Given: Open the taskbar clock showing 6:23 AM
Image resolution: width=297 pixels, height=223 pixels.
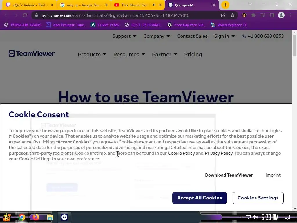Looking at the screenshot, I should [x=270, y=217].
